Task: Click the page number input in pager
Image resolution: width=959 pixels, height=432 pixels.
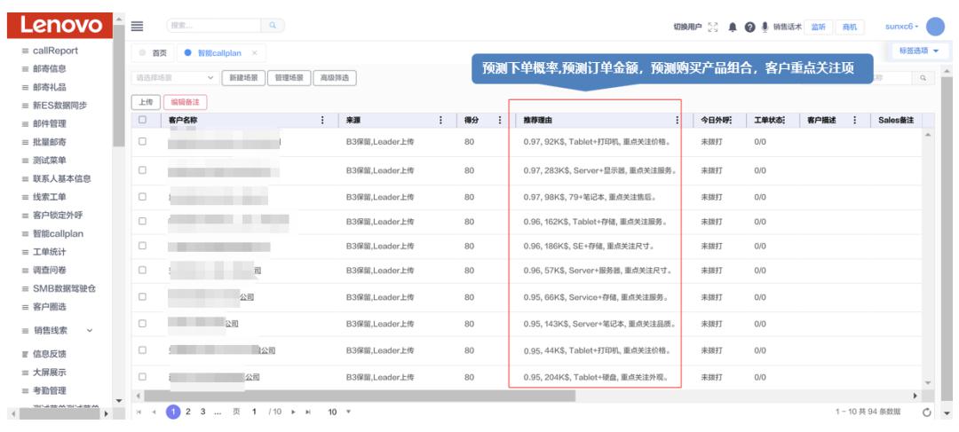Action: (x=254, y=412)
